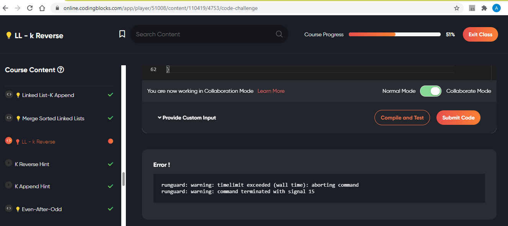The height and width of the screenshot is (226, 508).
Task: Click the browser reload page icon
Action: (30, 8)
